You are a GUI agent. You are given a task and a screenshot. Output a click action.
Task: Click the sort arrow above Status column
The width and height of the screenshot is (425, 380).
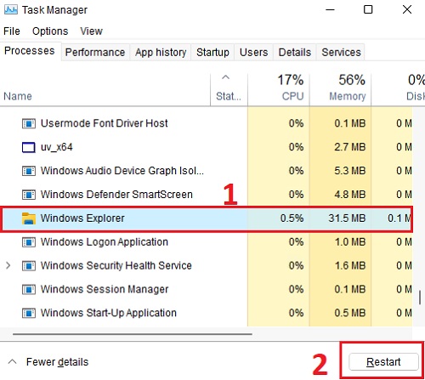click(225, 77)
